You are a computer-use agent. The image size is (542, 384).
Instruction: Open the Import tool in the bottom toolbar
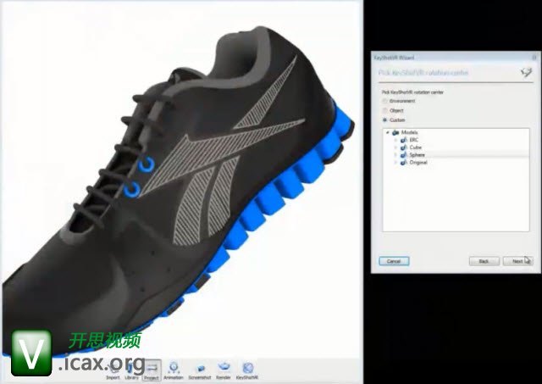click(x=113, y=370)
